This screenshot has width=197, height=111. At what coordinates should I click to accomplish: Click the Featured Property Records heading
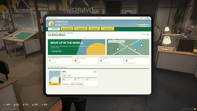(57, 67)
